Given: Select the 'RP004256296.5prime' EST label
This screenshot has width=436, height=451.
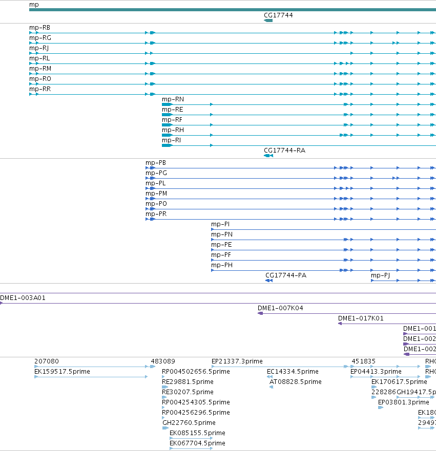Looking at the screenshot, I should pyautogui.click(x=196, y=413).
